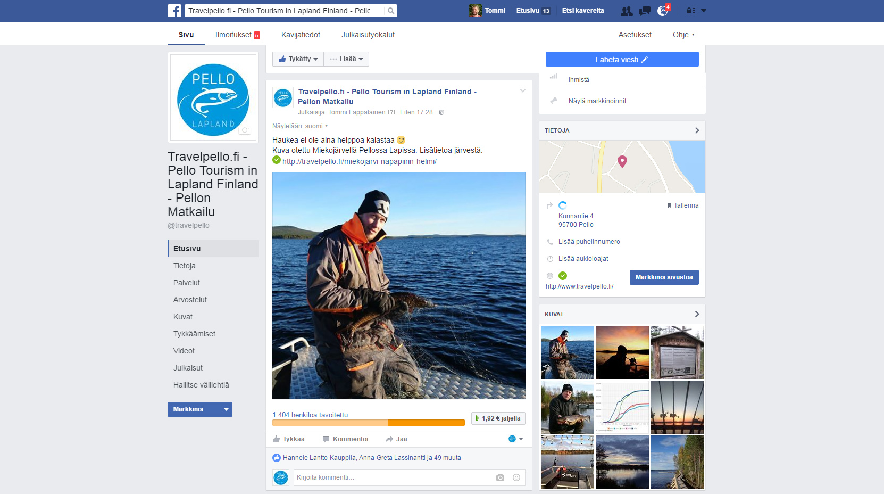Viewport: 884px width, 494px height.
Task: Expand the TIETOJA section chevron
Action: point(697,130)
